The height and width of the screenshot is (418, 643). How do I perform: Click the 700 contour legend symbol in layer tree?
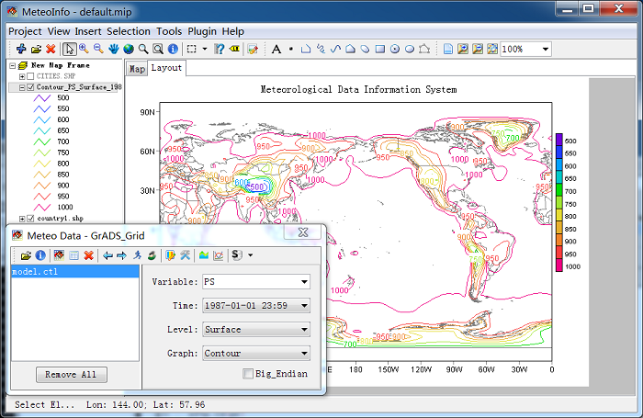point(42,141)
